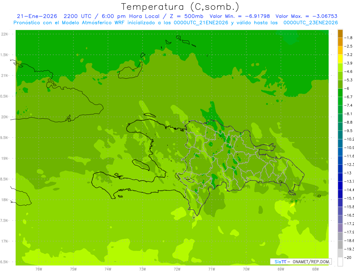Click the '-4.6' colorbar value
Image resolution: width=354 pixels, height=273 pixels.
coord(348,72)
